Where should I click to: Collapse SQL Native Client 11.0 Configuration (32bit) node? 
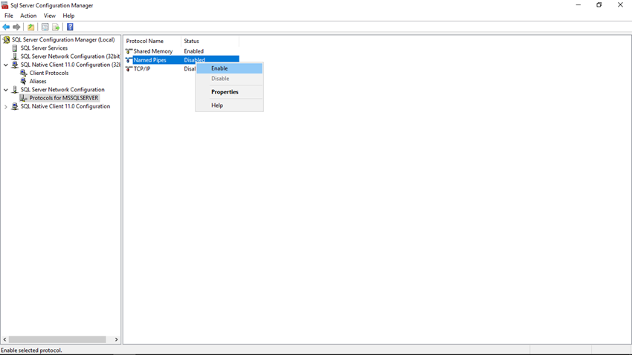(6, 65)
